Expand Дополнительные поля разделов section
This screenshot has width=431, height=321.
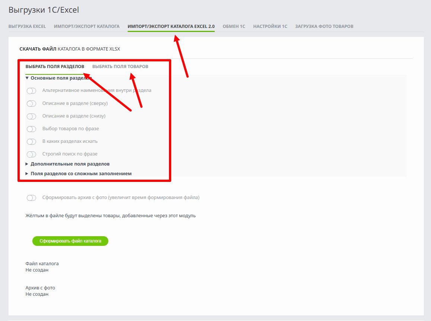(67, 164)
